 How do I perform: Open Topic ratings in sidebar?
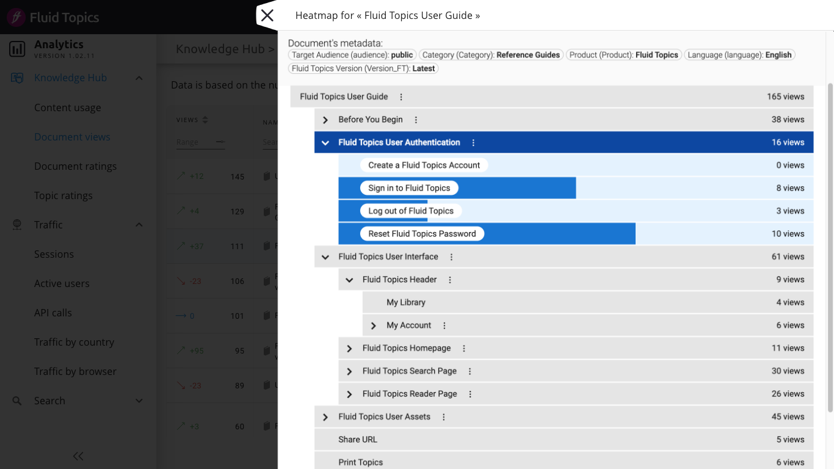click(x=63, y=195)
